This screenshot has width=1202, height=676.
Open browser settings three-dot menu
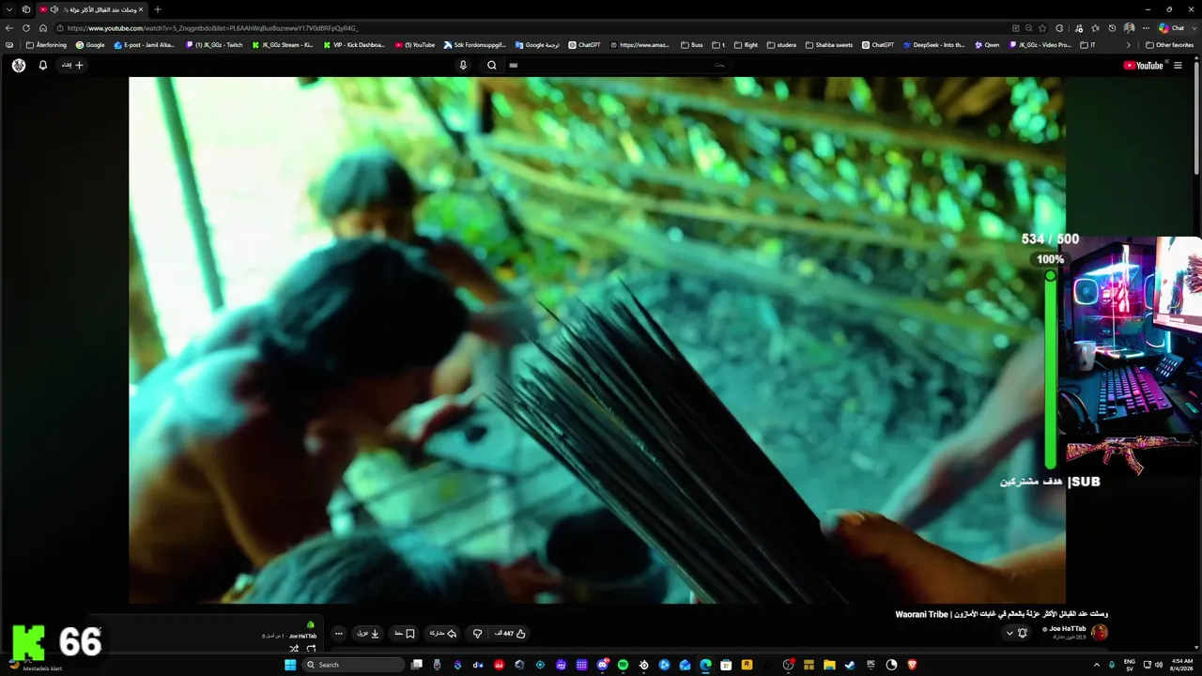1146,28
